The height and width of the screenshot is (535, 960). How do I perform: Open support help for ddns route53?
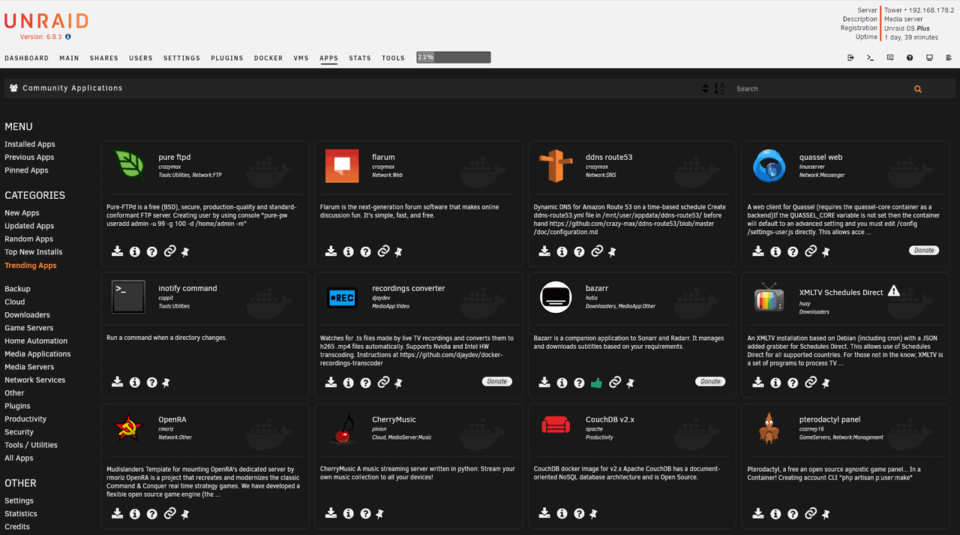coord(579,251)
